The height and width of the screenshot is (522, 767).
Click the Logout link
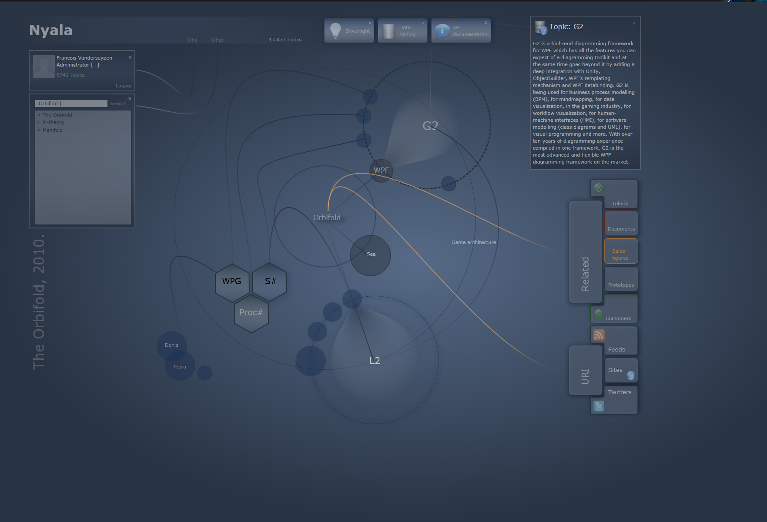tap(124, 86)
